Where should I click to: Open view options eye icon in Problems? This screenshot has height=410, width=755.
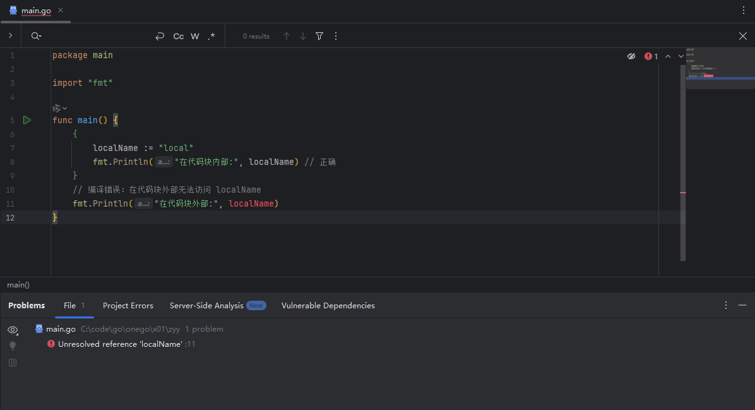13,330
